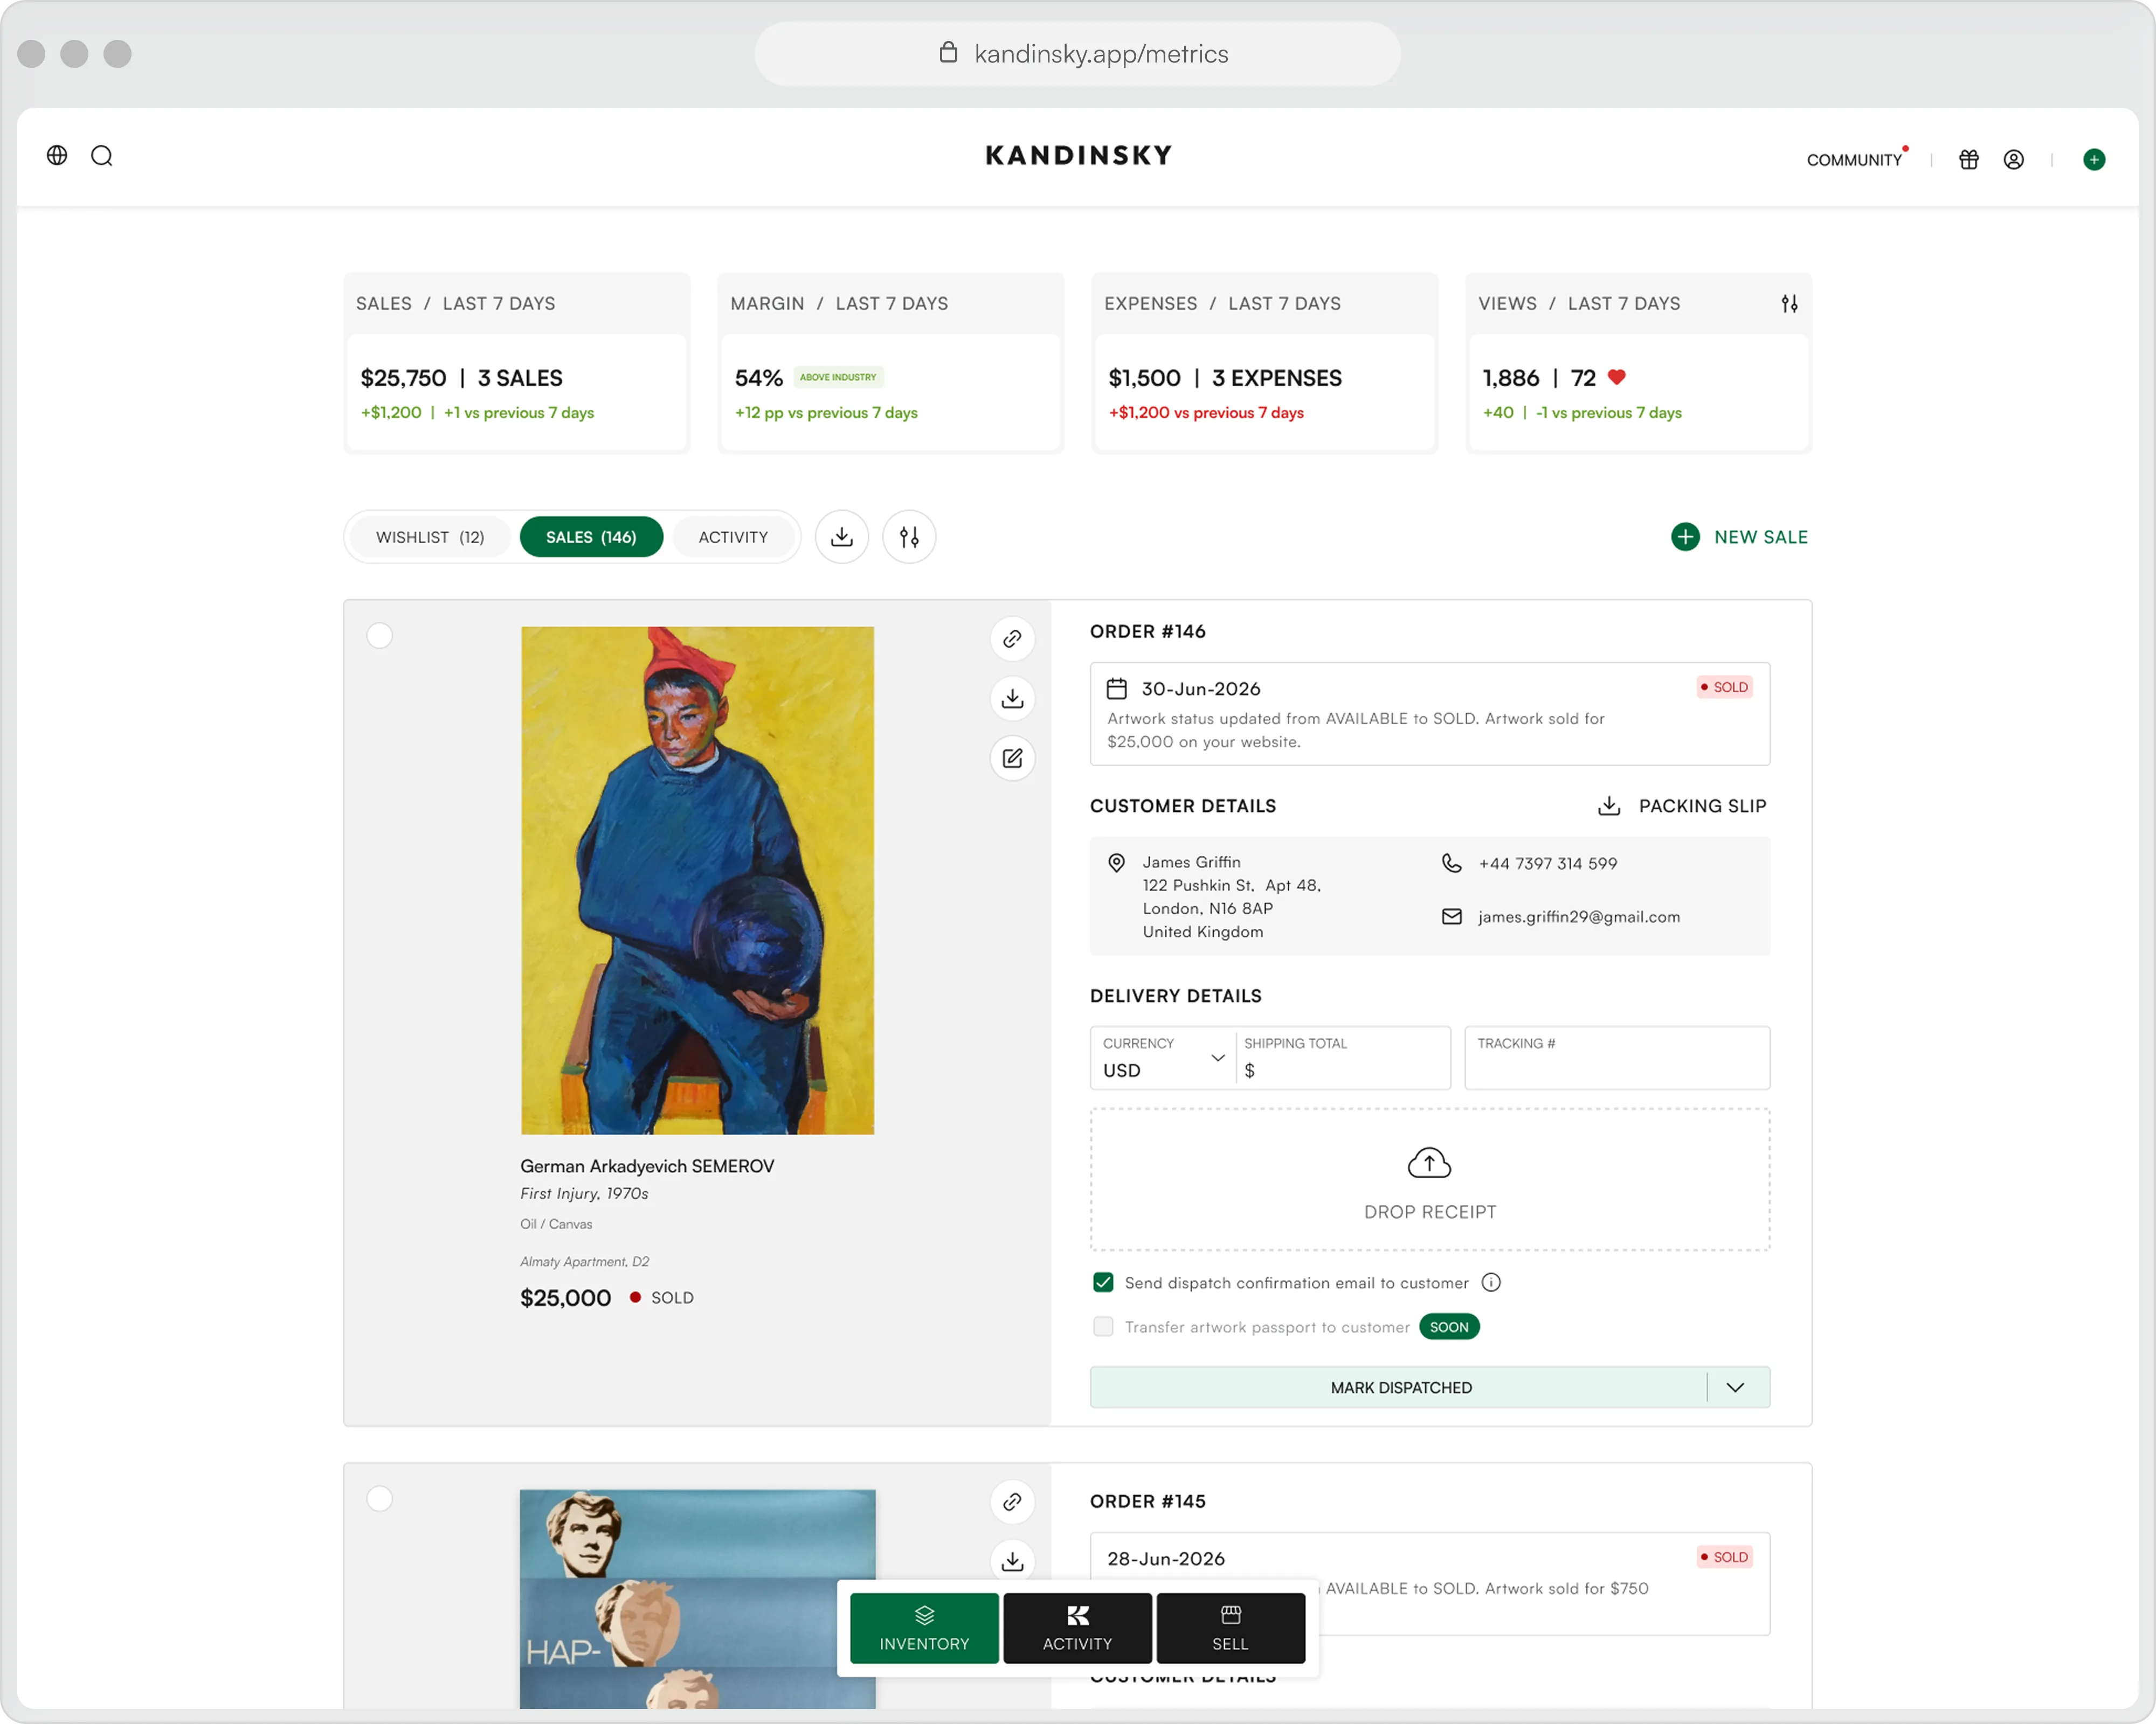Click the New Sale plus icon
Screen dimensions: 2156x1724
1685,537
